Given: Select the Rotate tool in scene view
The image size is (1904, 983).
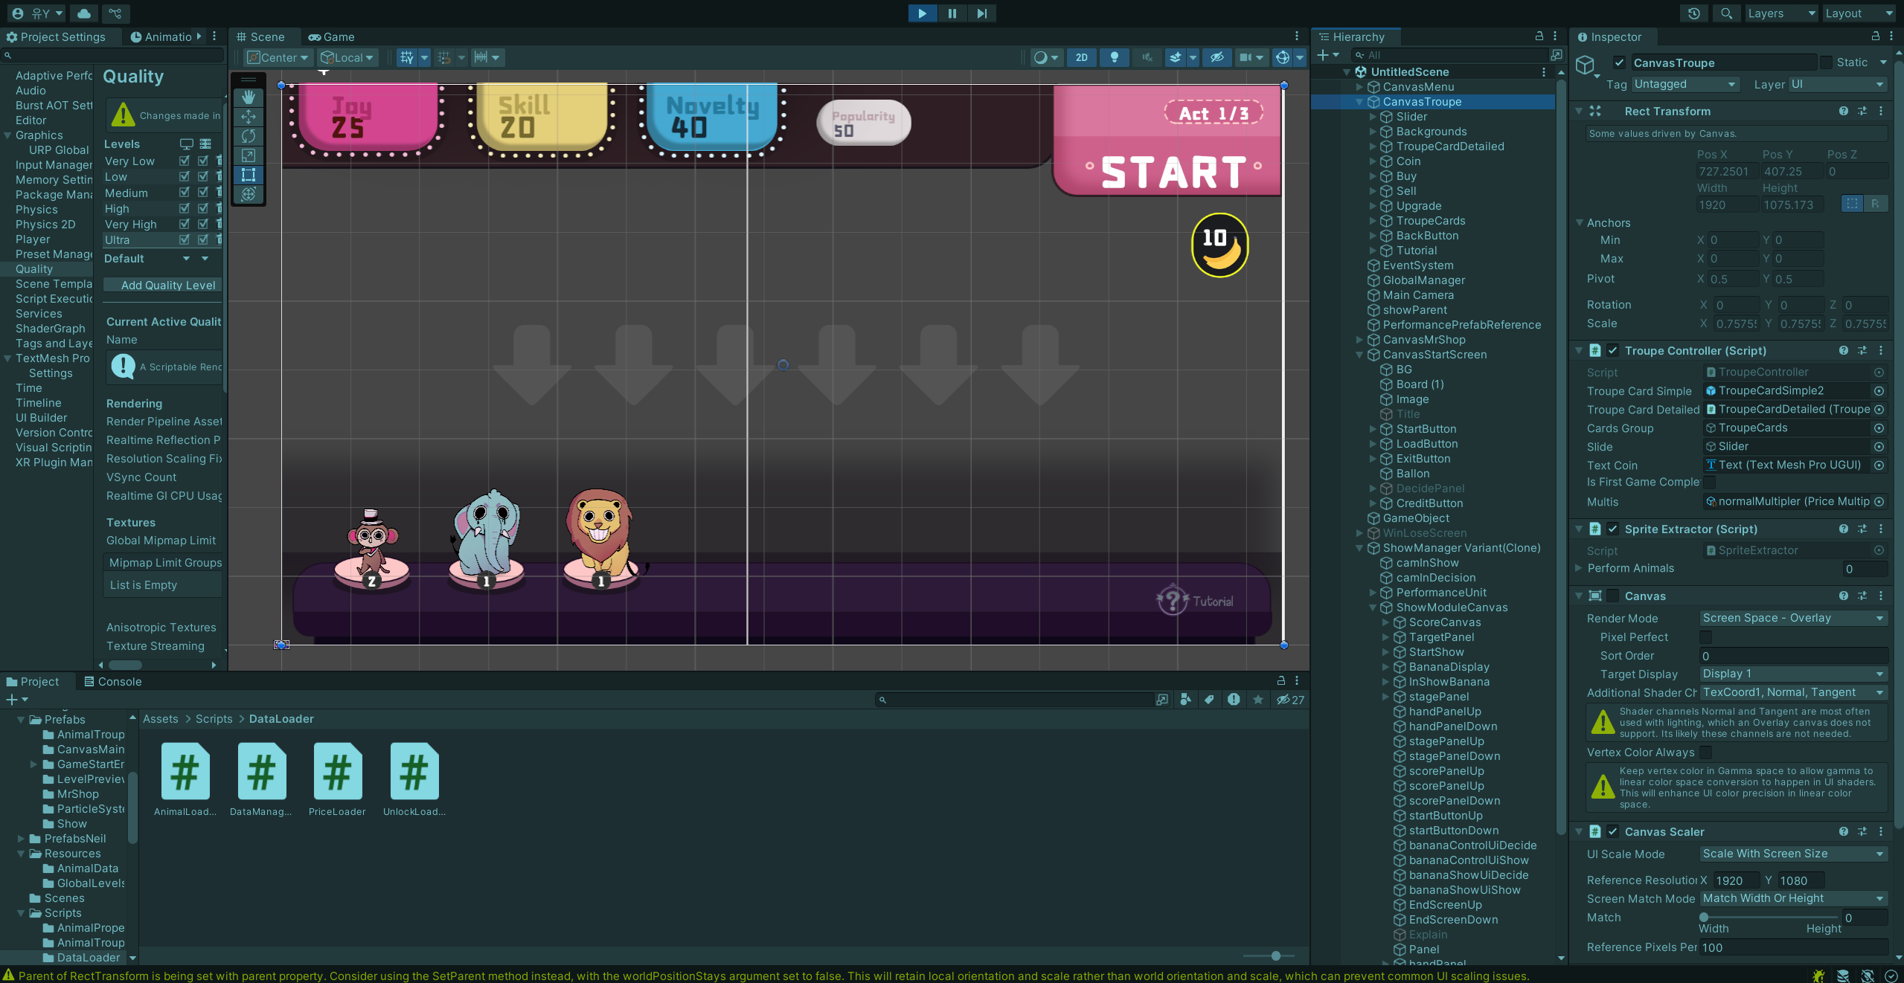Looking at the screenshot, I should [x=249, y=136].
